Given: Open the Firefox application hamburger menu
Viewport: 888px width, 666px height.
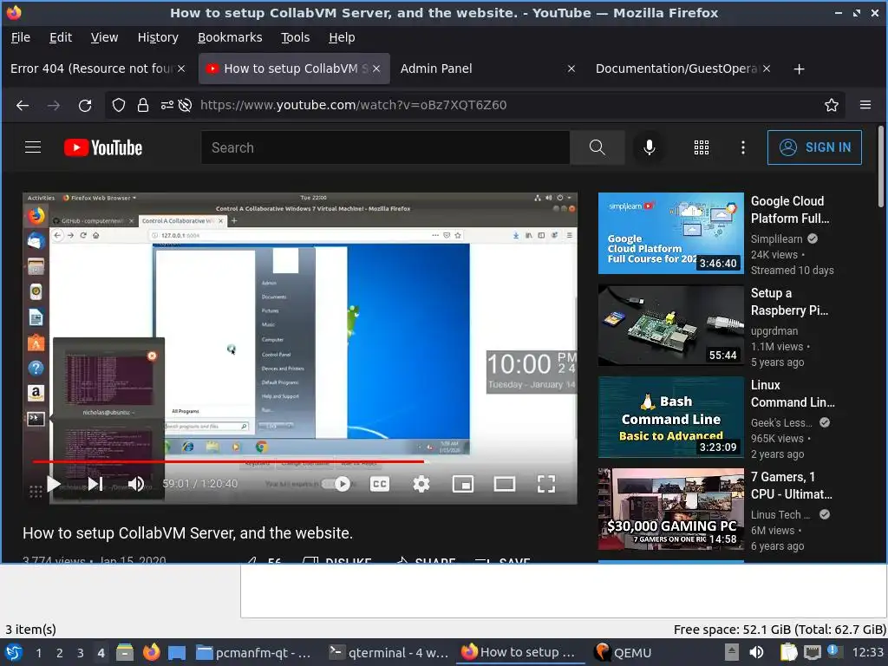Looking at the screenshot, I should [865, 105].
